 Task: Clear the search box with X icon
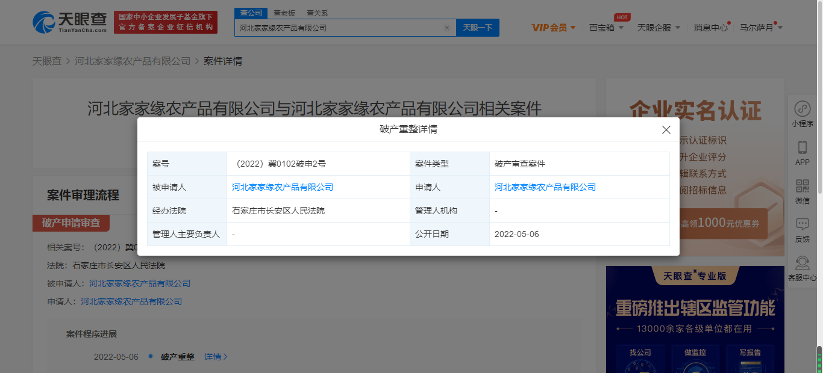447,28
